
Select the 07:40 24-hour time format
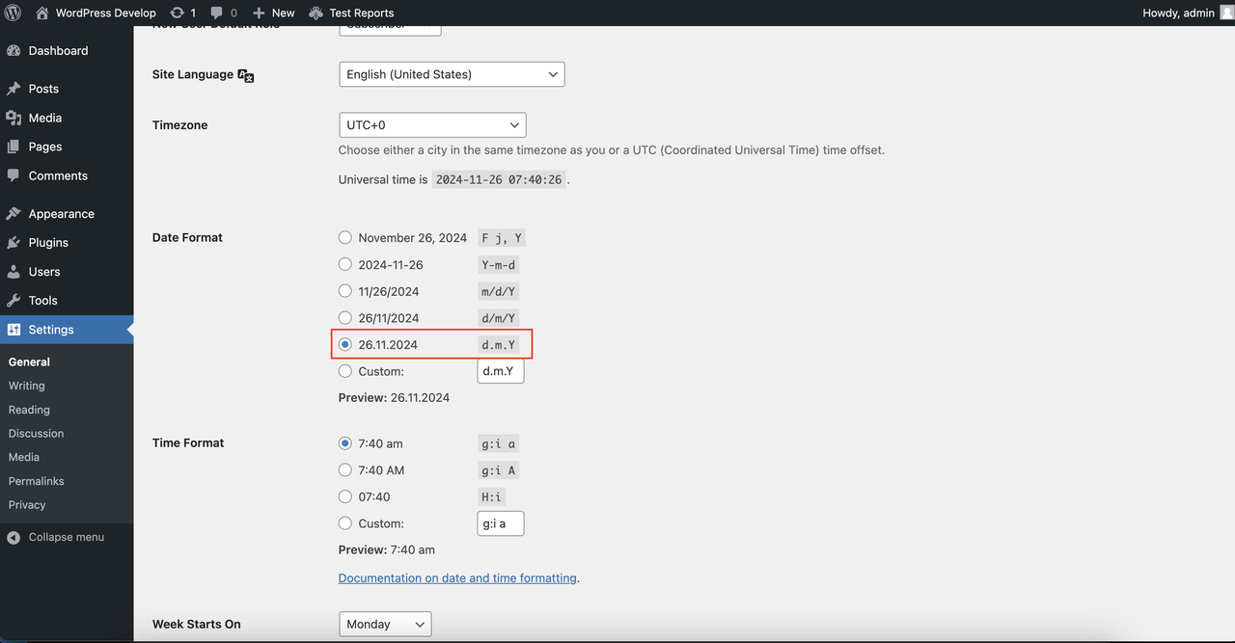345,496
